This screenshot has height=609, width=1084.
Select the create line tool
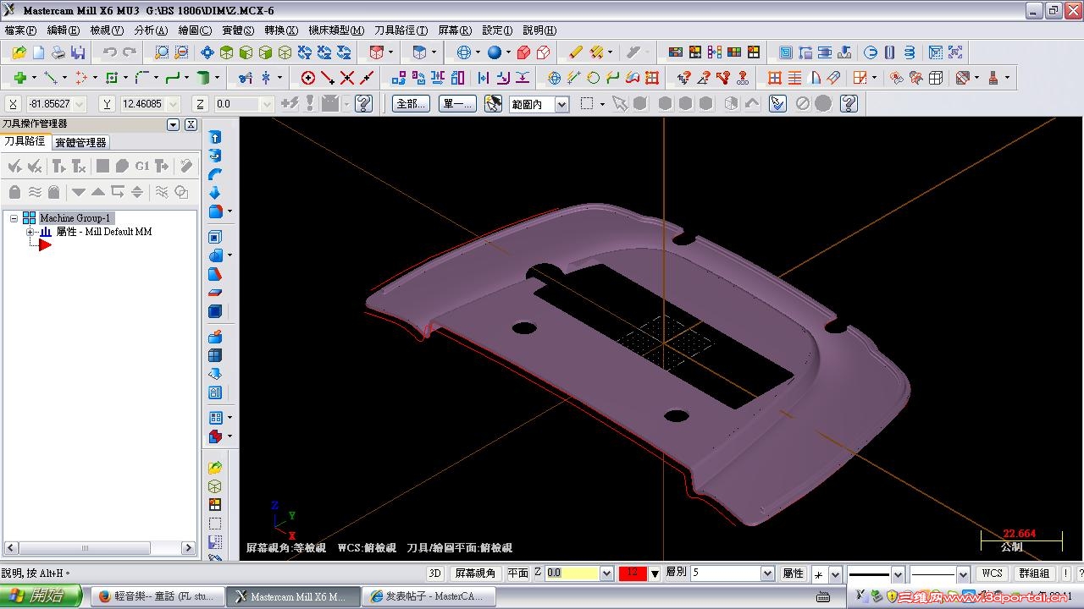(50, 78)
